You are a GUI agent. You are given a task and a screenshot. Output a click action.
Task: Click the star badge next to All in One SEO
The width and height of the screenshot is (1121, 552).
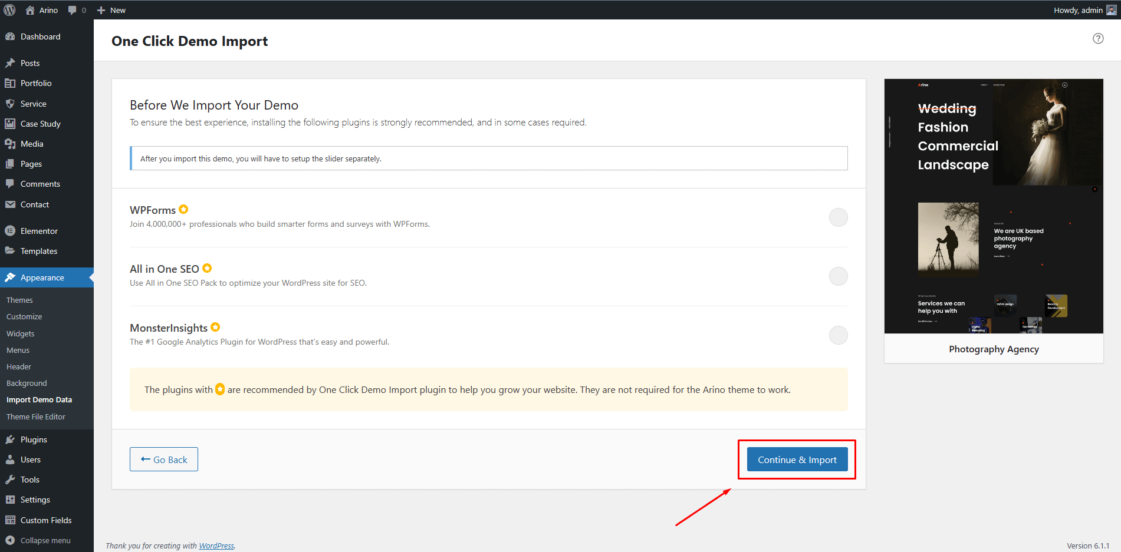[207, 268]
